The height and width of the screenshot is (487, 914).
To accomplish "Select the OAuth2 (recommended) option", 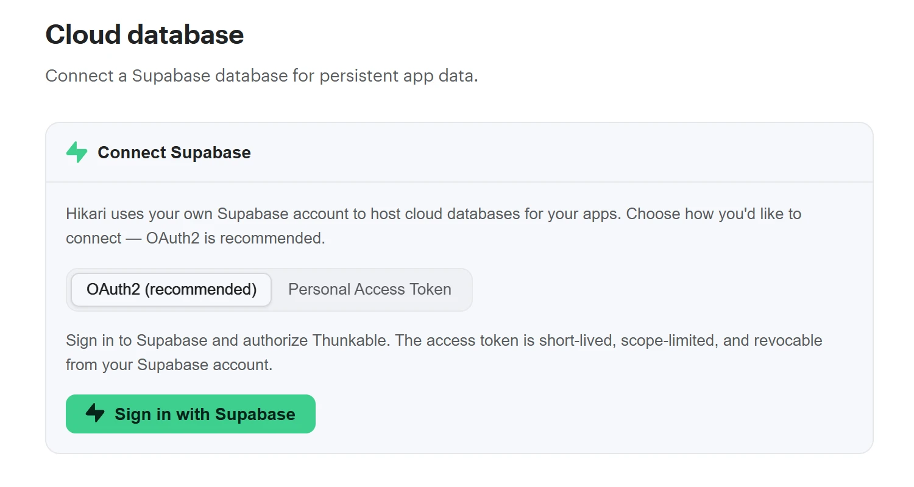I will click(x=171, y=289).
